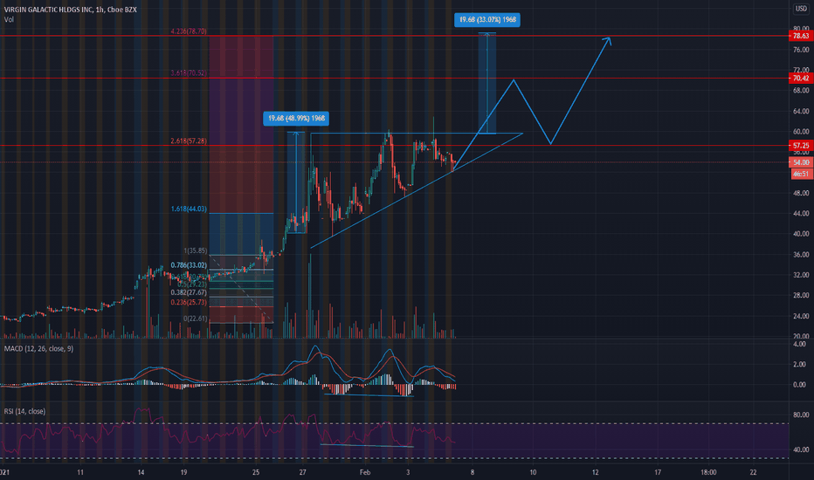Click the VIRGIN GALACTIC HLDGS INC chart title

[x=71, y=10]
